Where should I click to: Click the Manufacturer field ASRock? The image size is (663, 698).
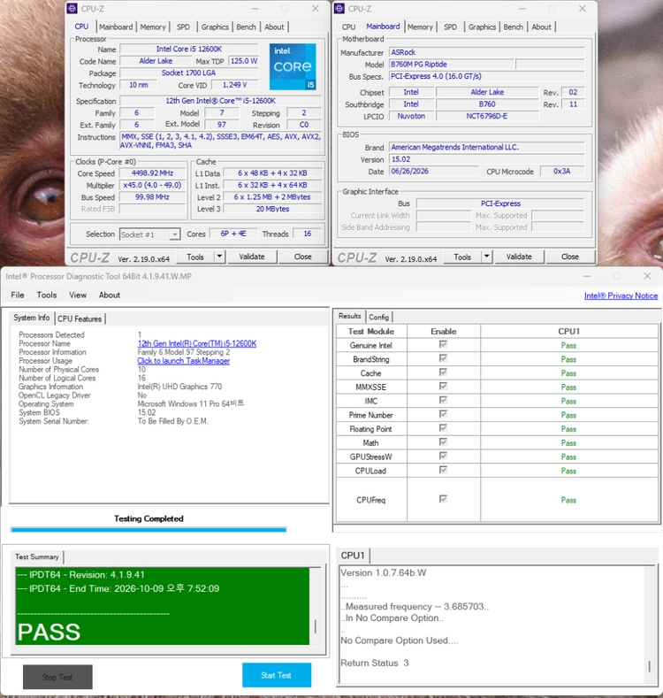tap(486, 52)
